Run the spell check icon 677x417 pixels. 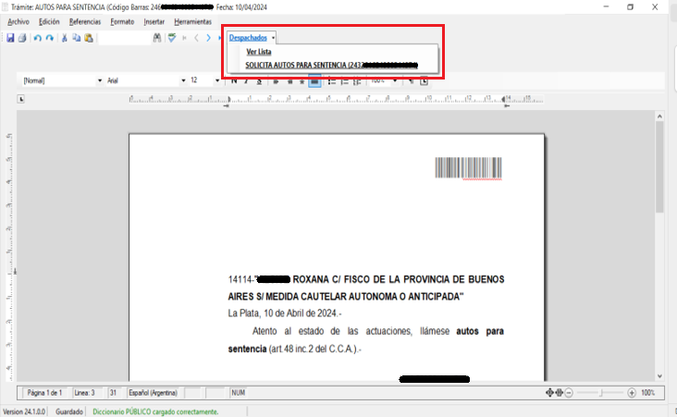pyautogui.click(x=172, y=38)
